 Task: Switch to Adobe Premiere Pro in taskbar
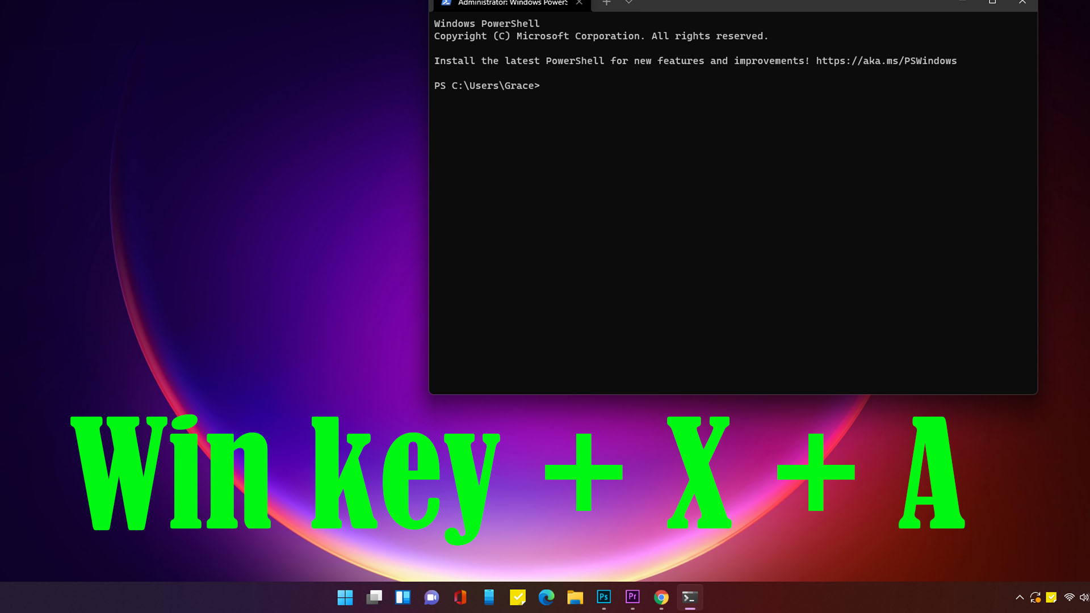[632, 597]
